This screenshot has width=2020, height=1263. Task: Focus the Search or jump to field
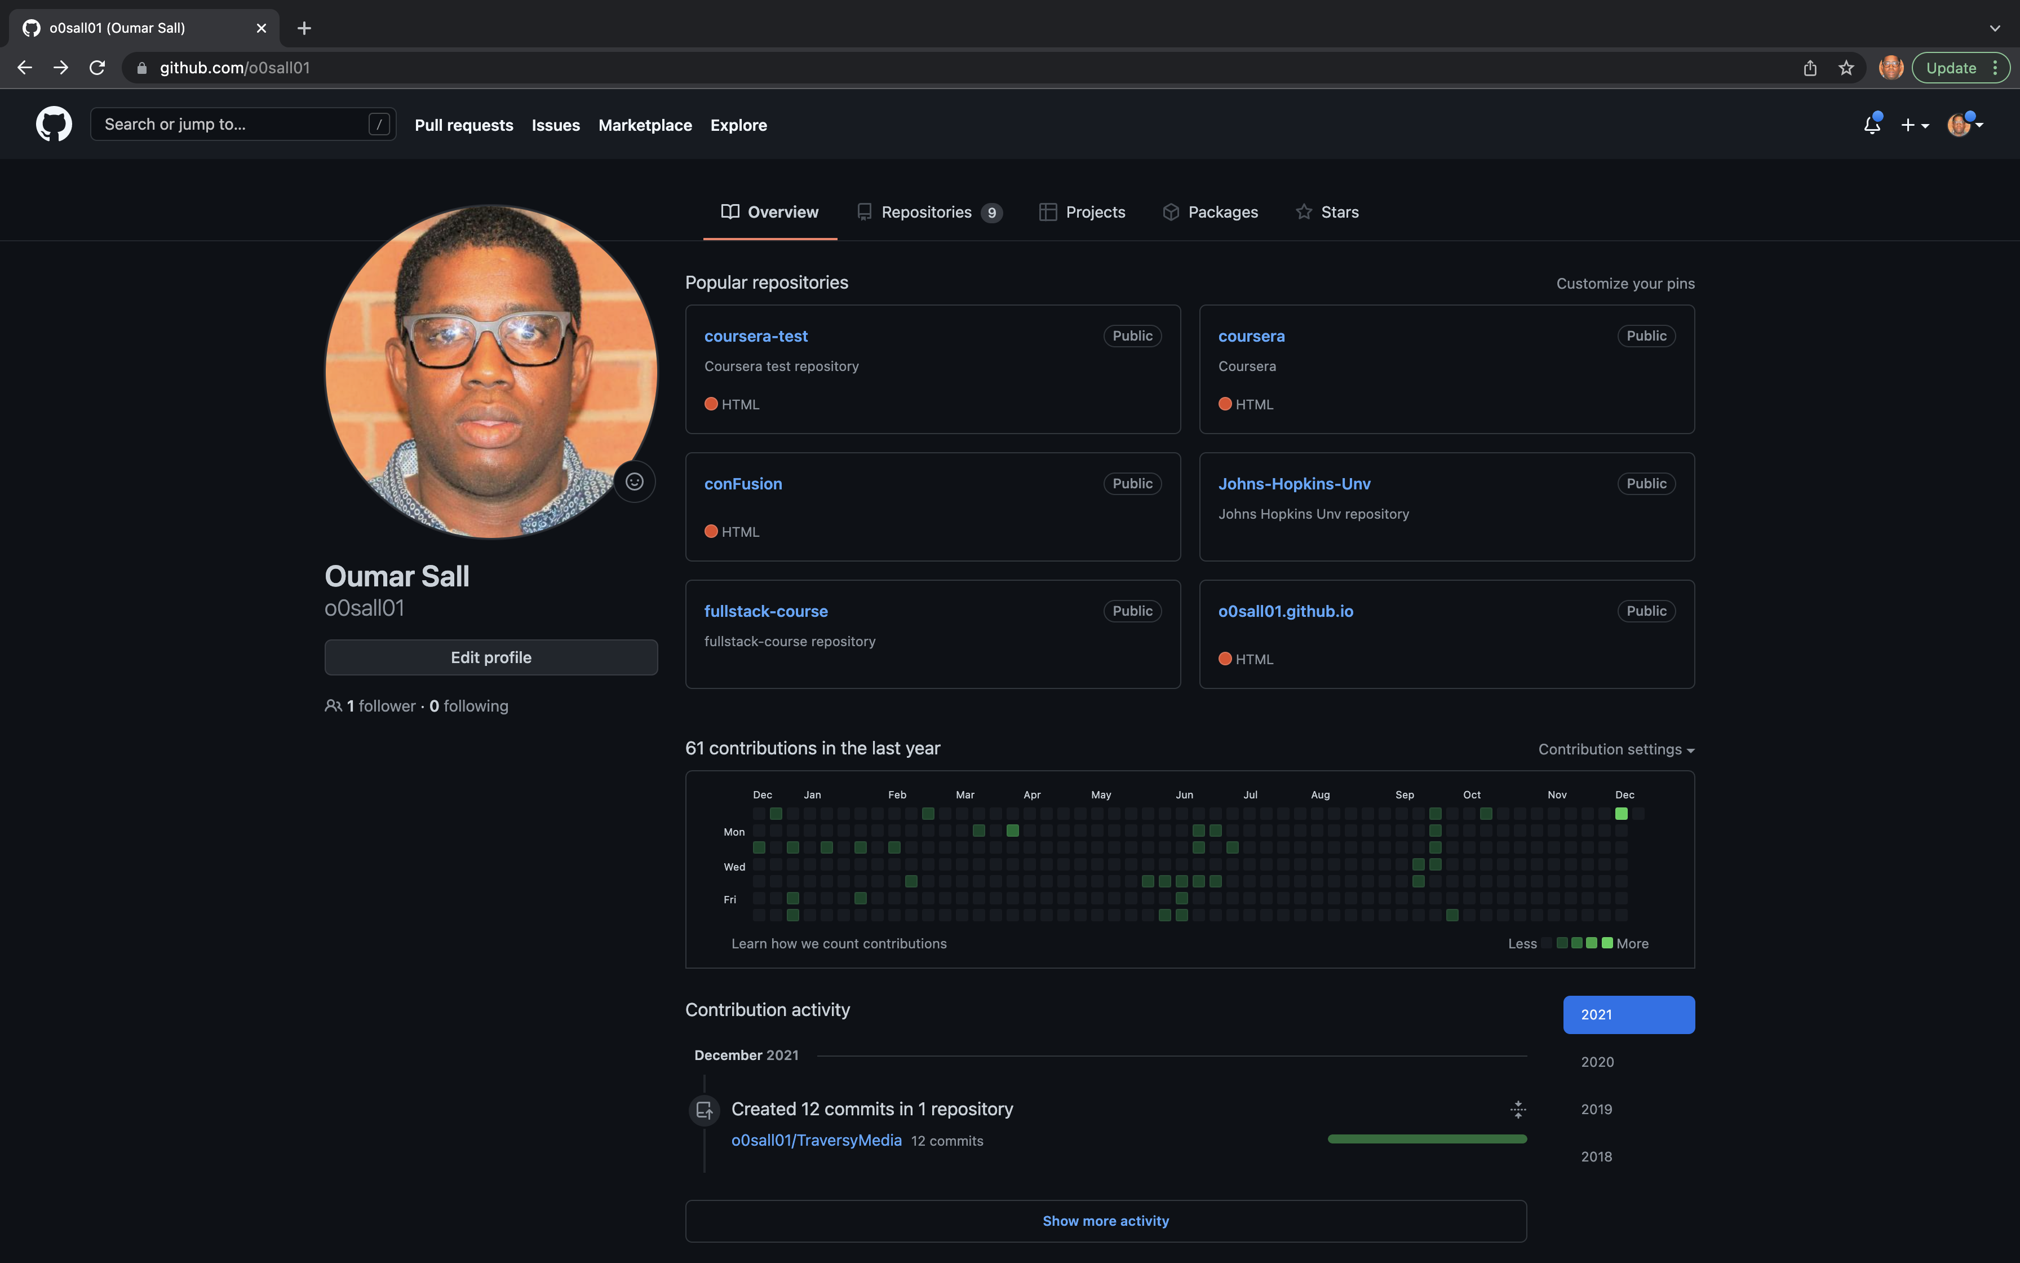coord(243,125)
